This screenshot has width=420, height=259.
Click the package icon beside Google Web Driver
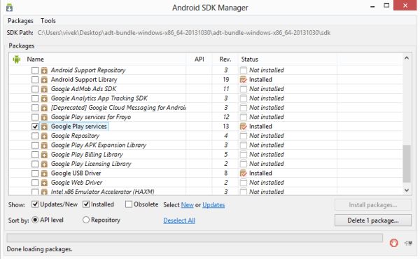[44, 183]
